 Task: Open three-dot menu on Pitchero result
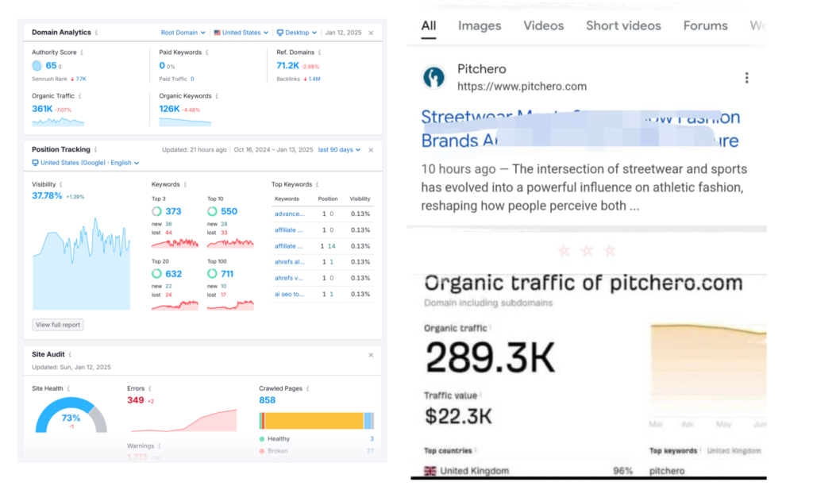coord(746,78)
